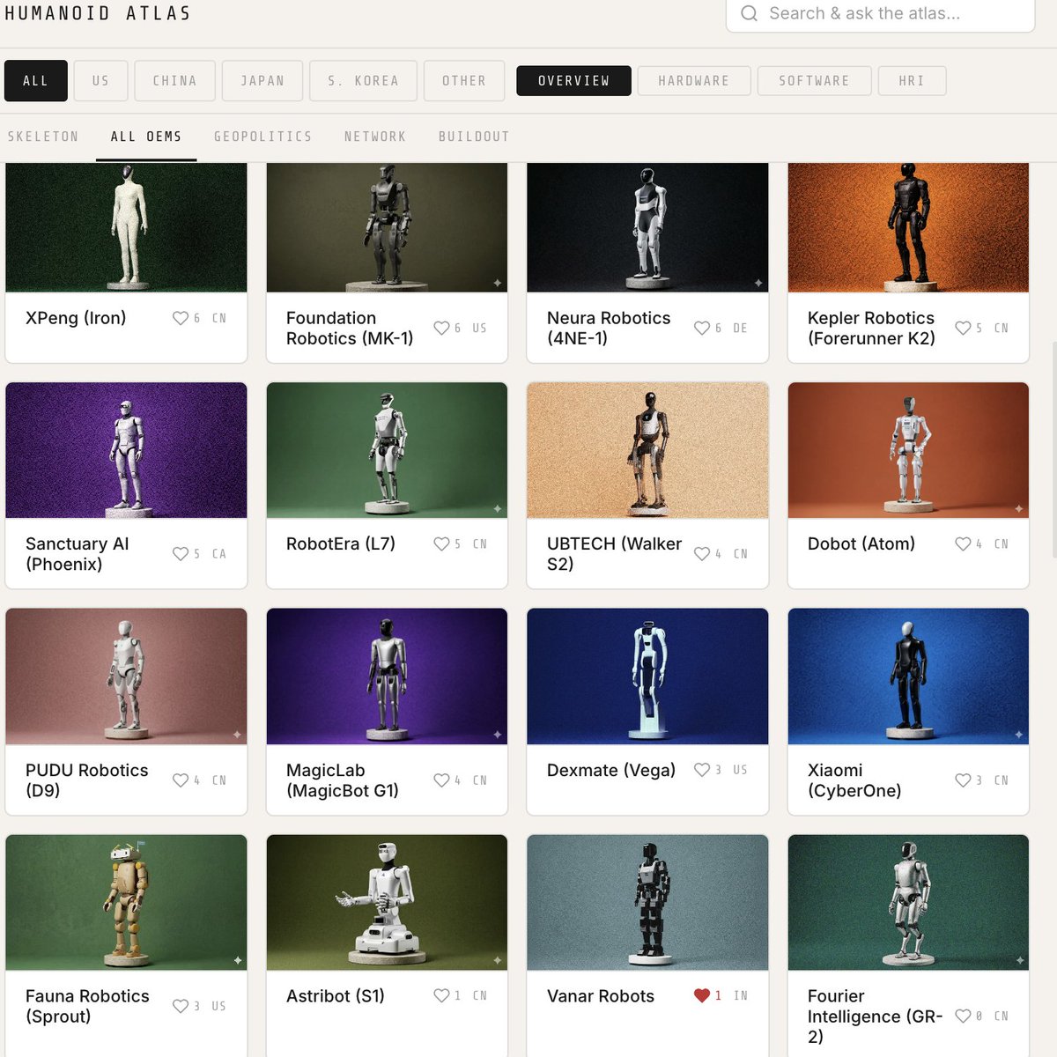Open UBTECH Walker S2 robot image
Viewport: 1057px width, 1057px height.
coord(647,450)
